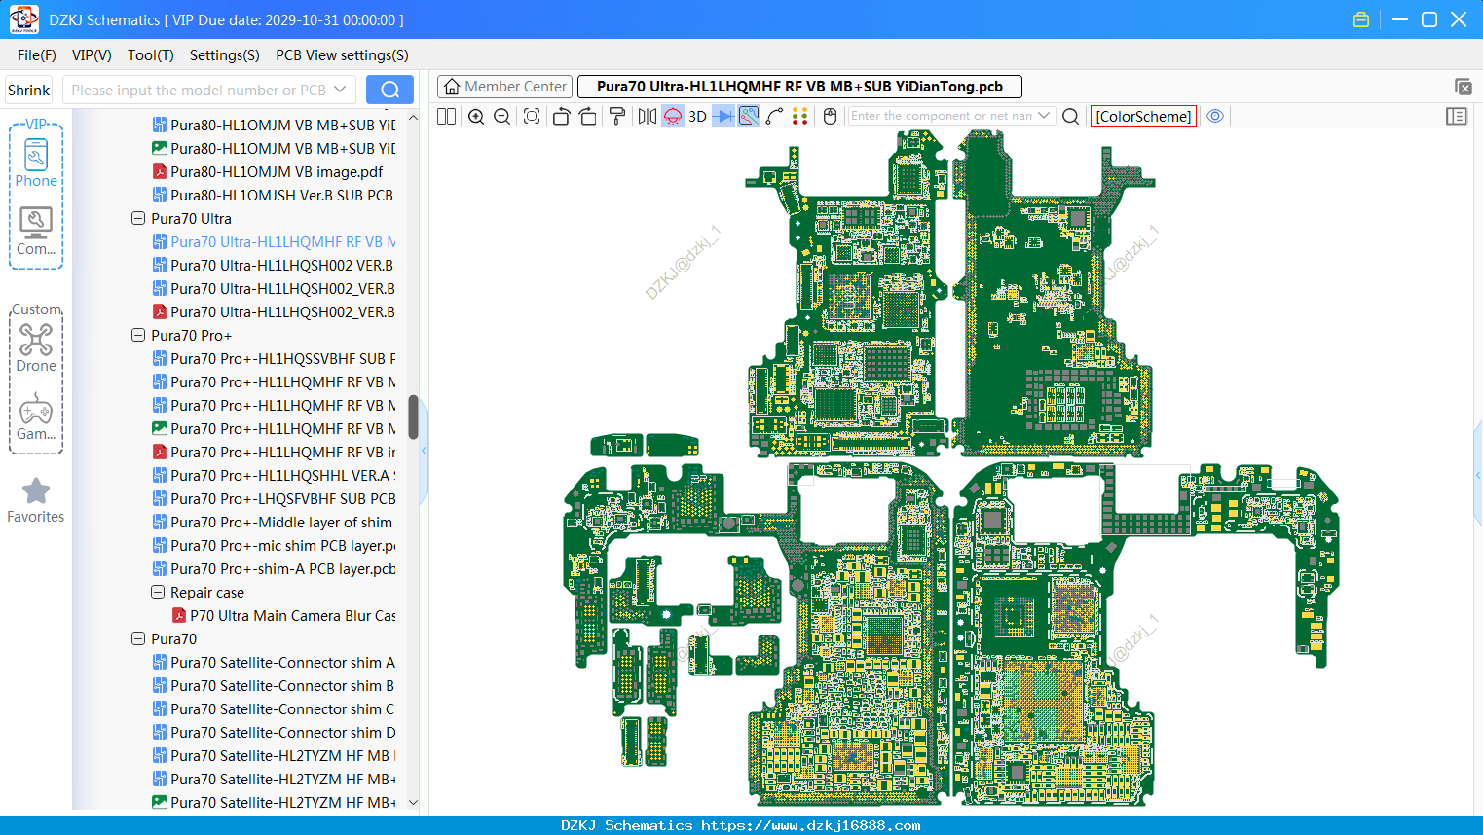This screenshot has width=1483, height=835.
Task: Open Pura70 Pro+-mic shim PCB layer file
Action: 274,546
